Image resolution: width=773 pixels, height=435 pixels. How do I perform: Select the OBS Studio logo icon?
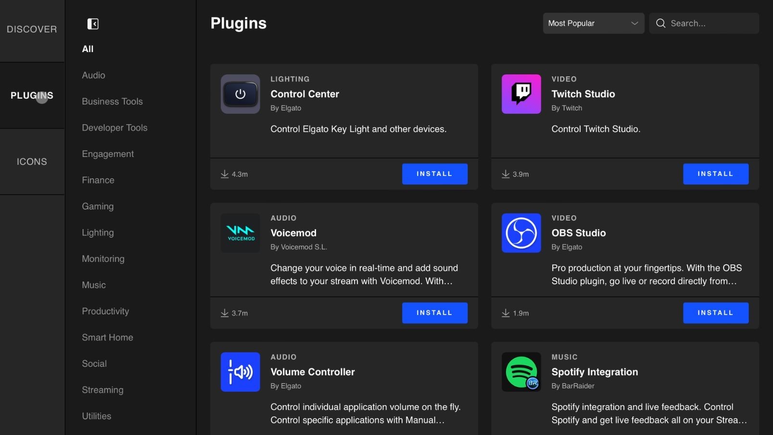521,233
